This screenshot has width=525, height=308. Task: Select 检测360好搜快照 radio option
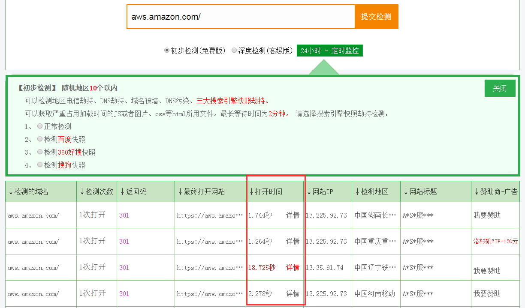(40, 152)
